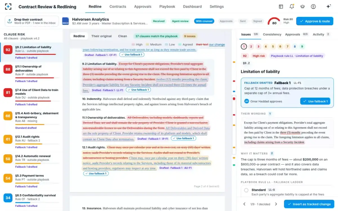
Task: Open the Approvals navigation tab in the header
Action: [143, 6]
